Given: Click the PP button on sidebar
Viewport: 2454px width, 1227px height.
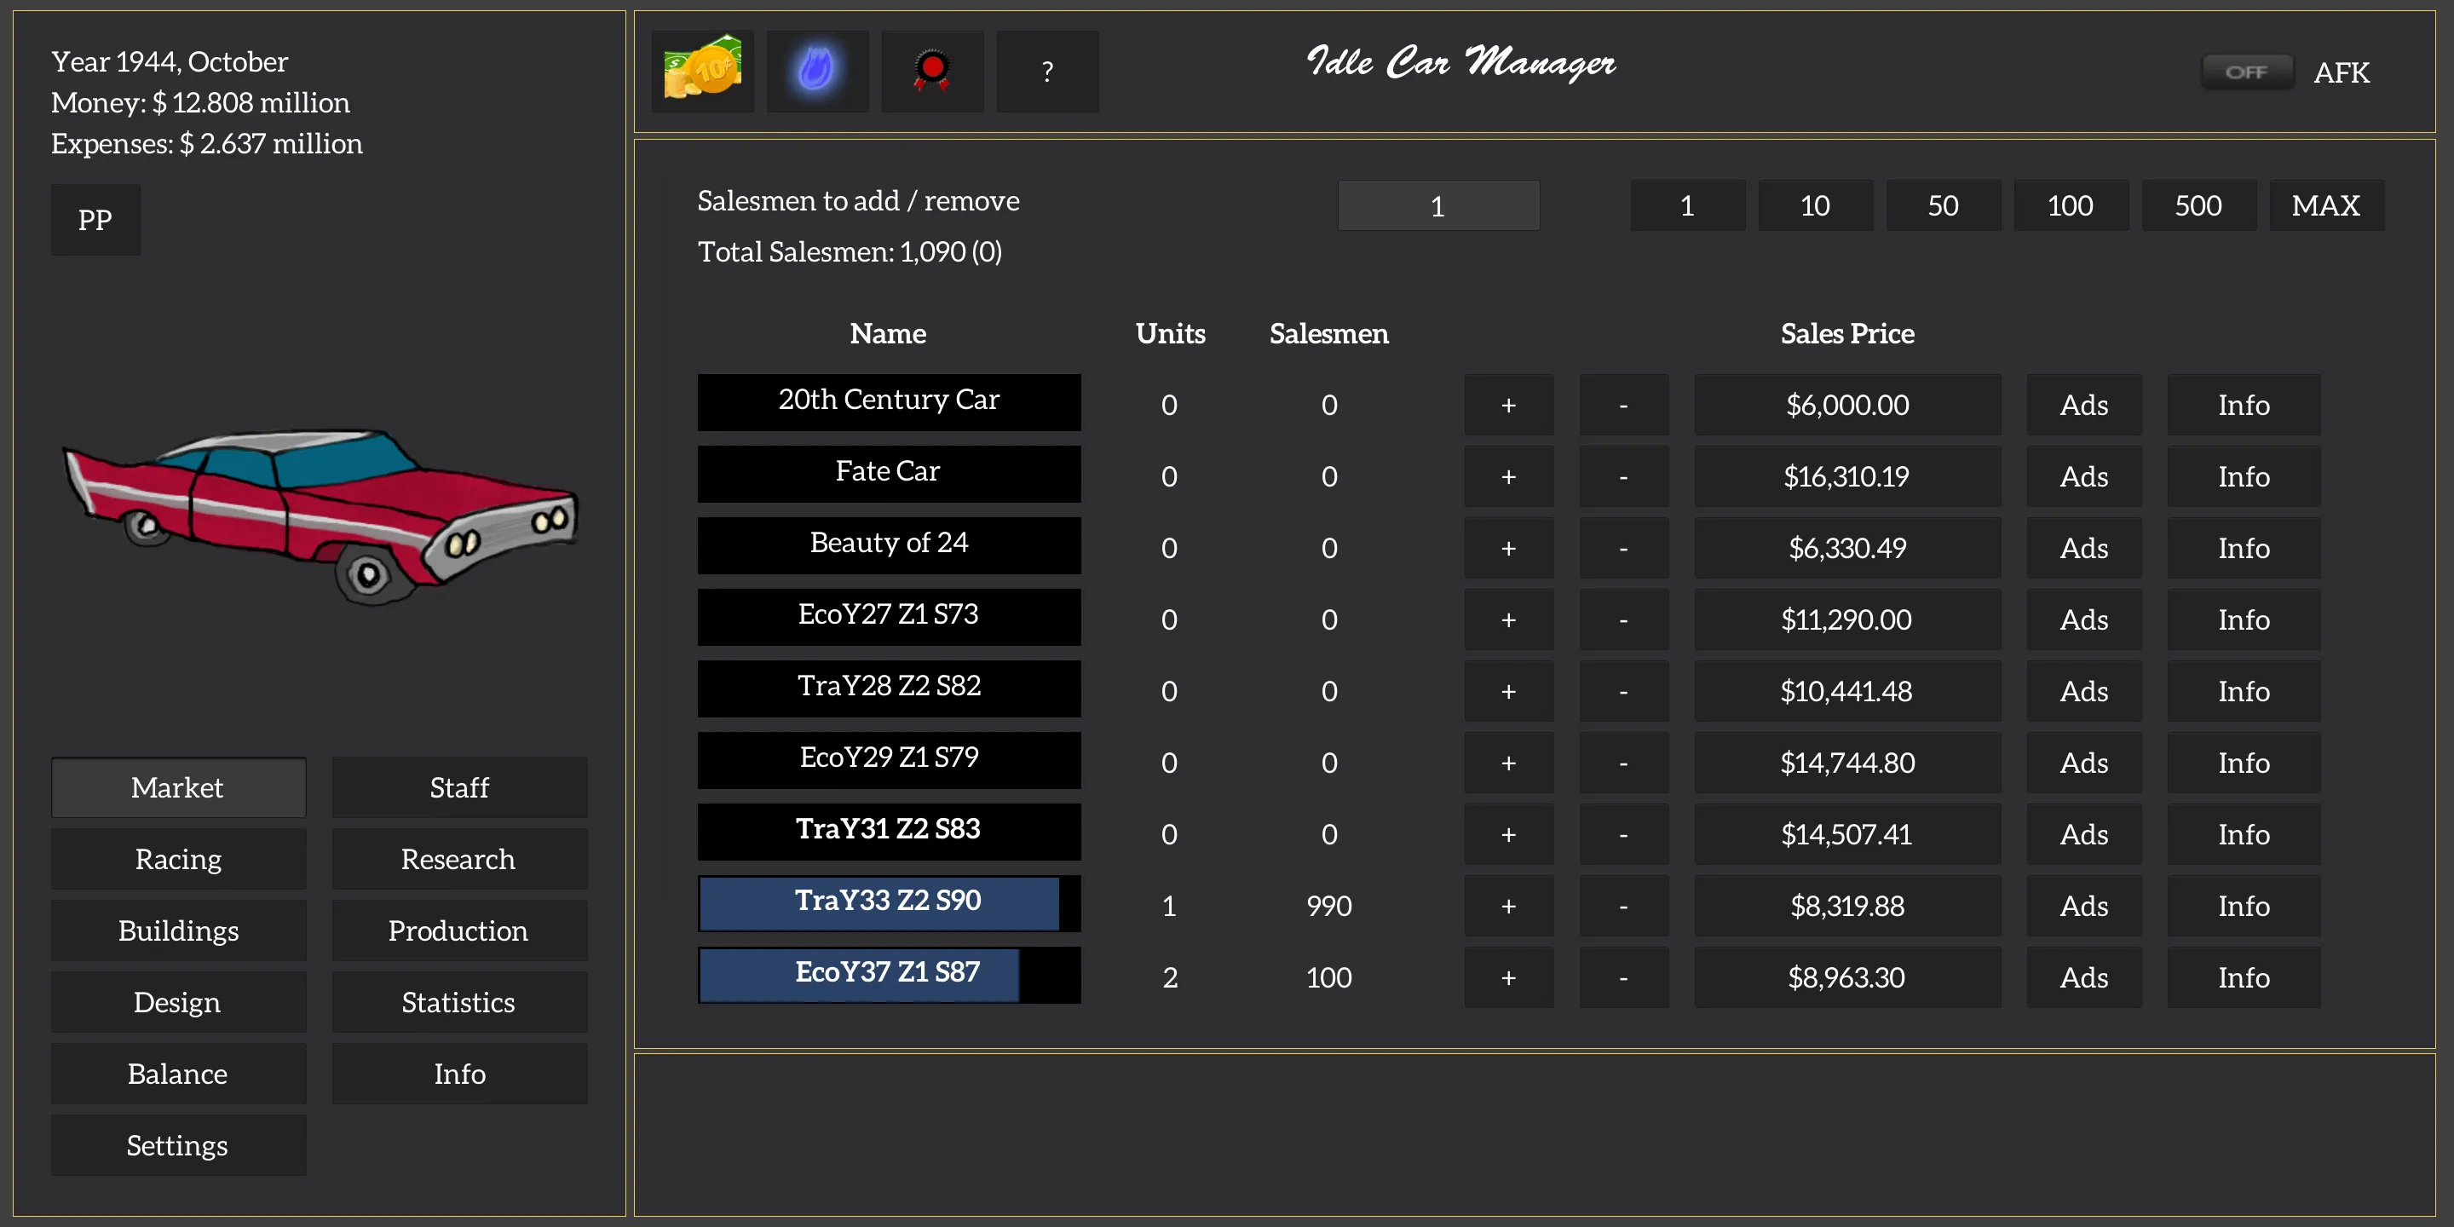Looking at the screenshot, I should [95, 219].
